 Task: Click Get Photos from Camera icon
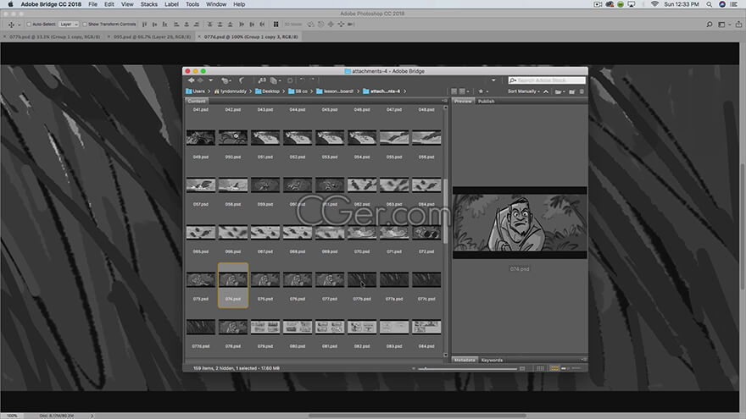[x=262, y=80]
